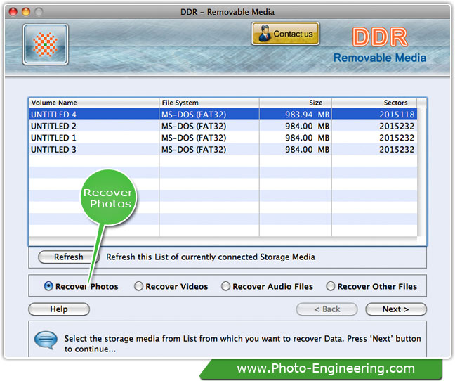Select Recover Videos radio button
455x381 pixels.
[x=139, y=286]
